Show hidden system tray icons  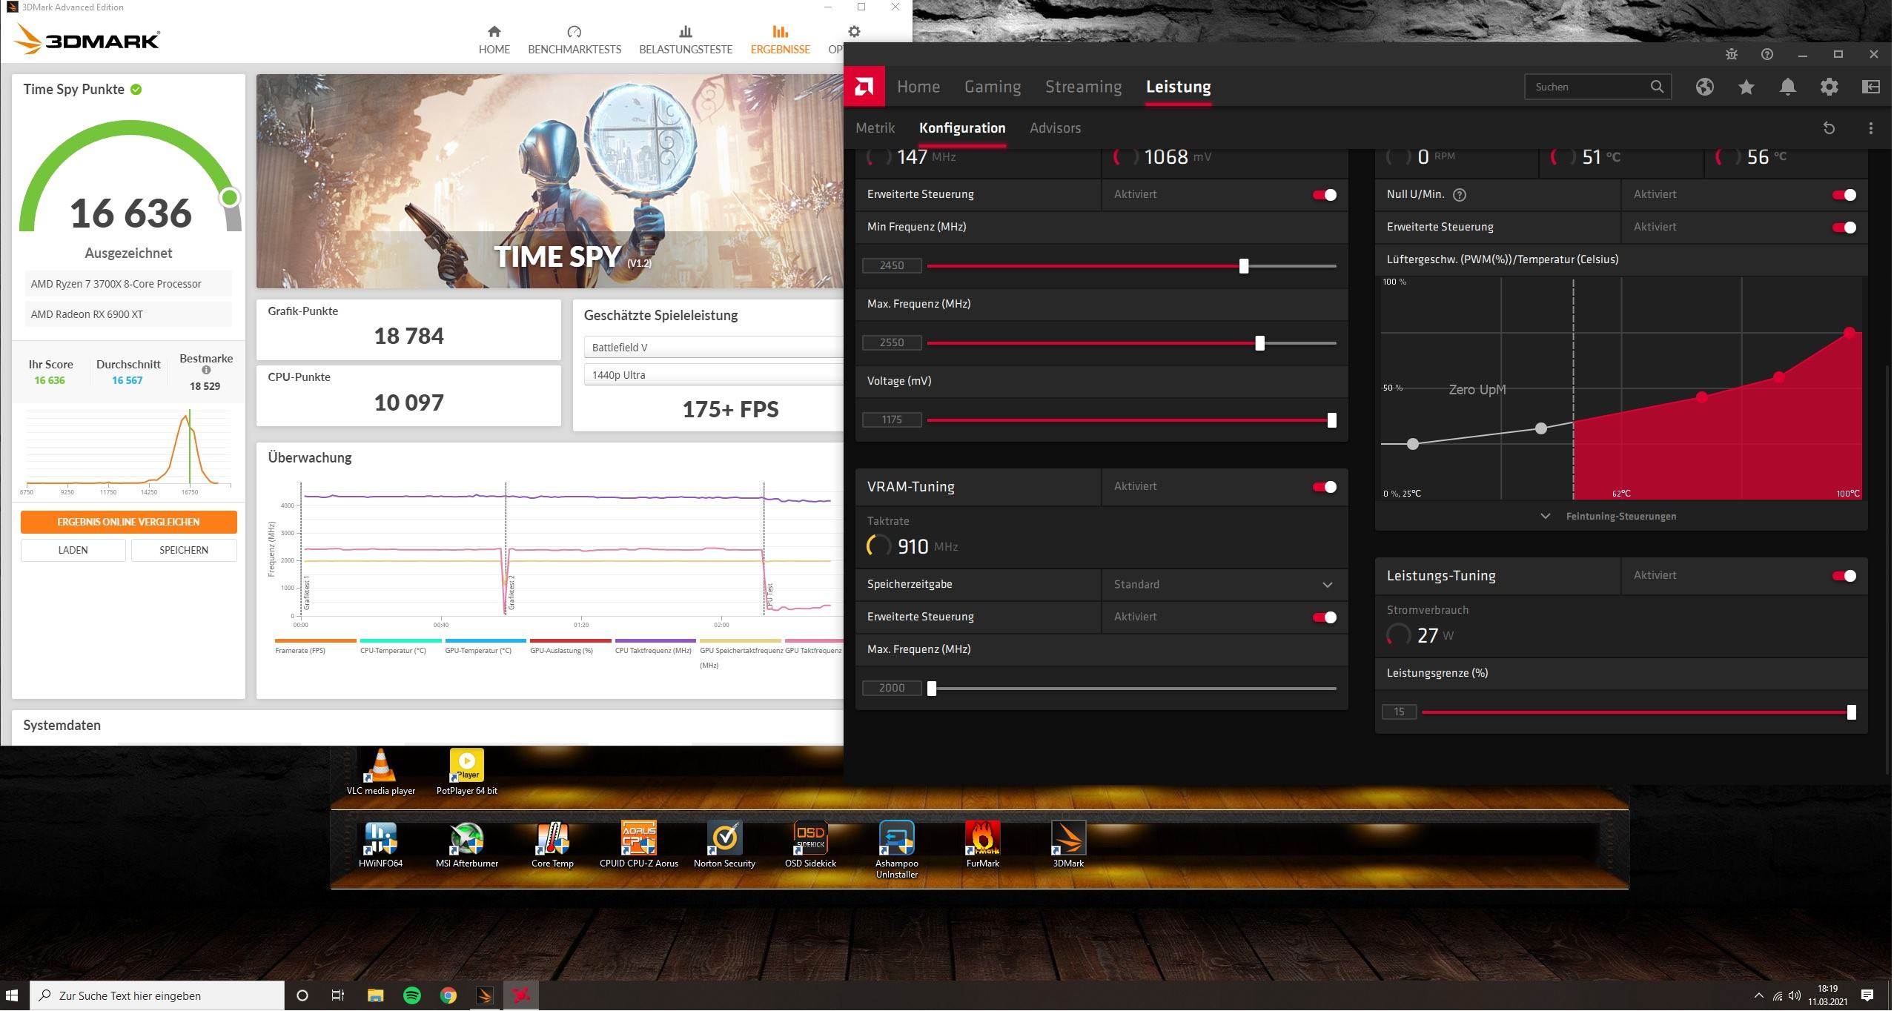click(x=1759, y=995)
